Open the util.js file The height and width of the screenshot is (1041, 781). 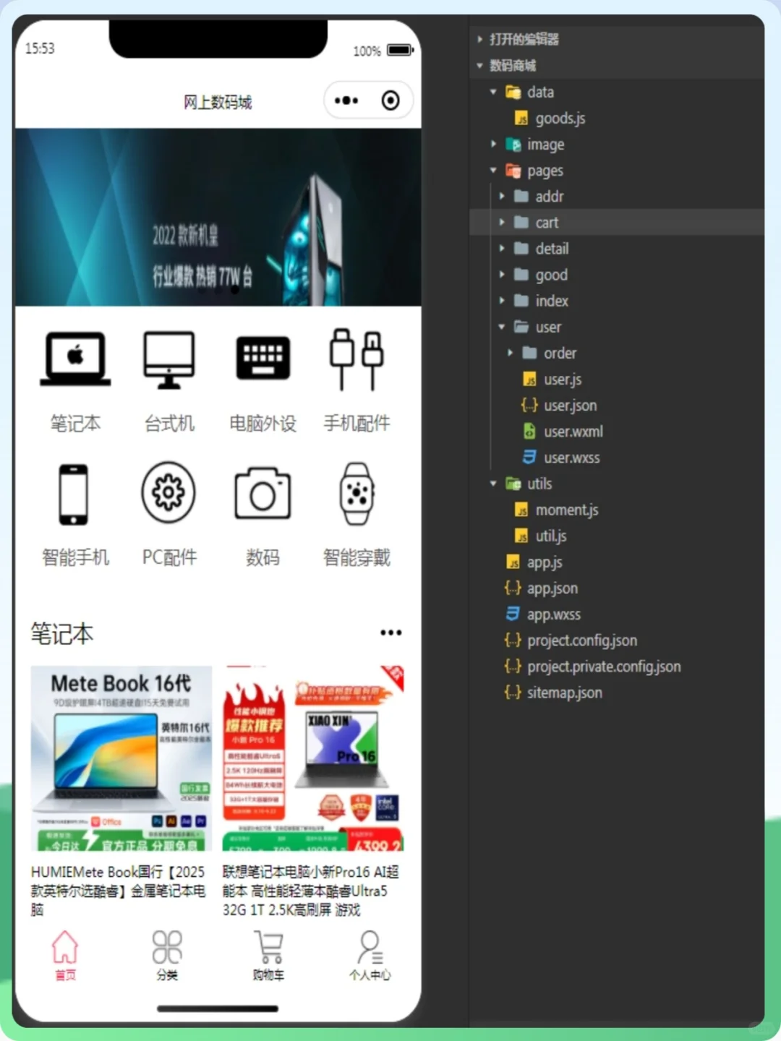pos(550,536)
